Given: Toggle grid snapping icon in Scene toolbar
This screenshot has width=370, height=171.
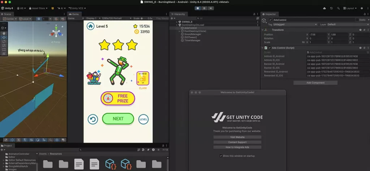Looking at the screenshot, I should [56, 19].
